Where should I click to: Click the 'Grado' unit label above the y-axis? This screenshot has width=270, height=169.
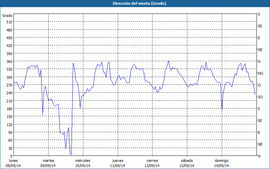(7, 16)
